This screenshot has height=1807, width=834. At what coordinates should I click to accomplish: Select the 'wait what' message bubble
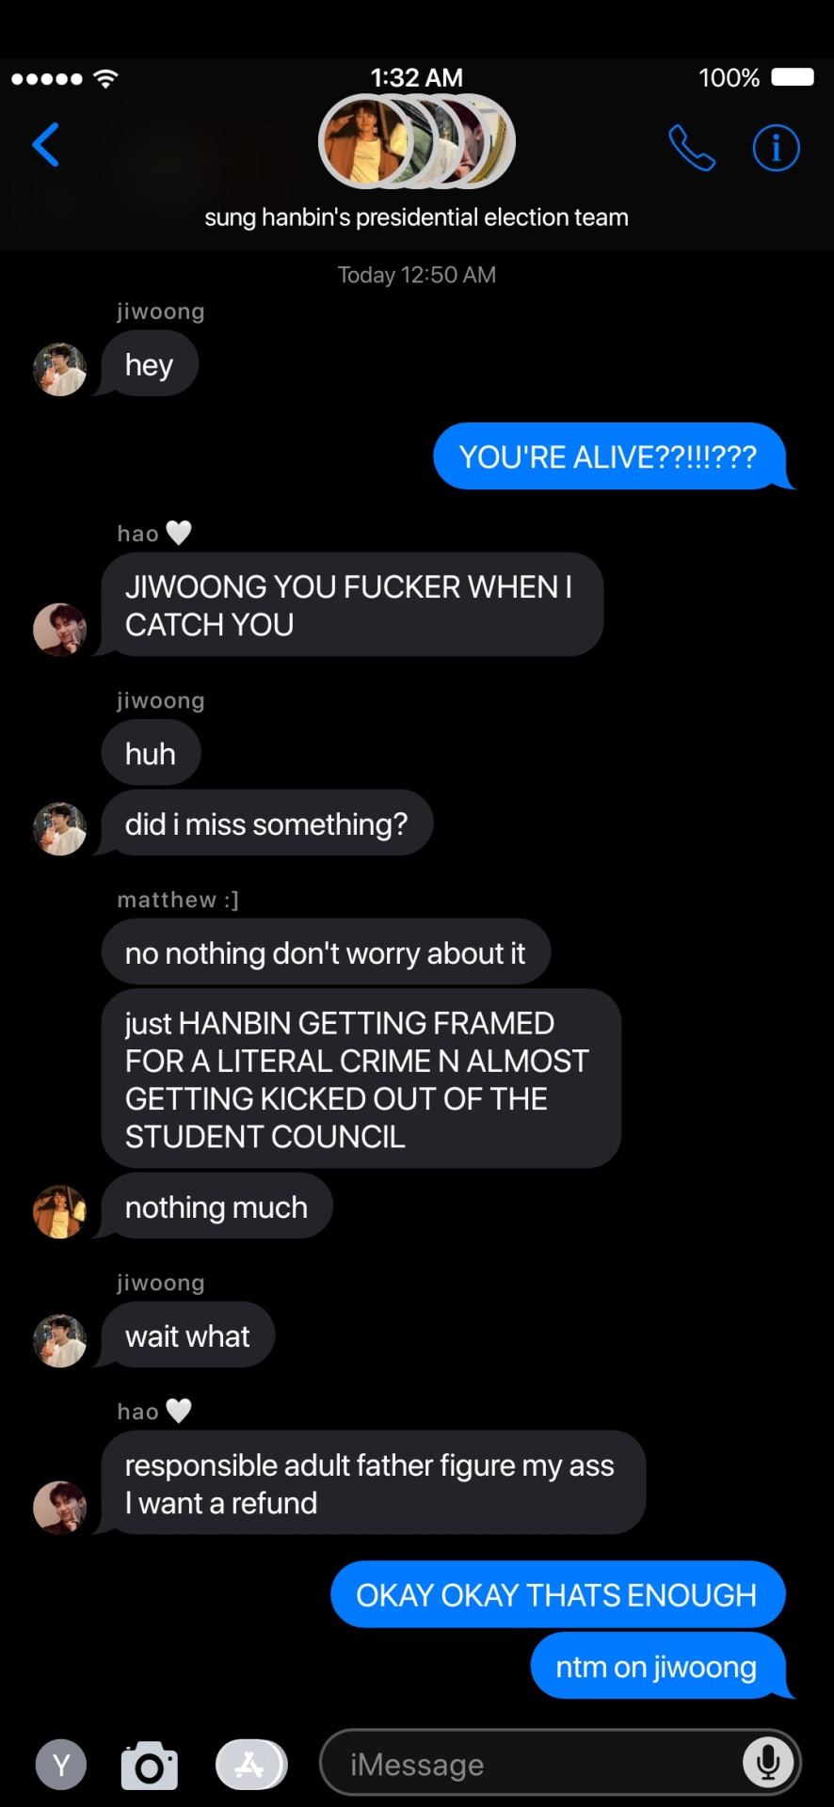(x=187, y=1335)
